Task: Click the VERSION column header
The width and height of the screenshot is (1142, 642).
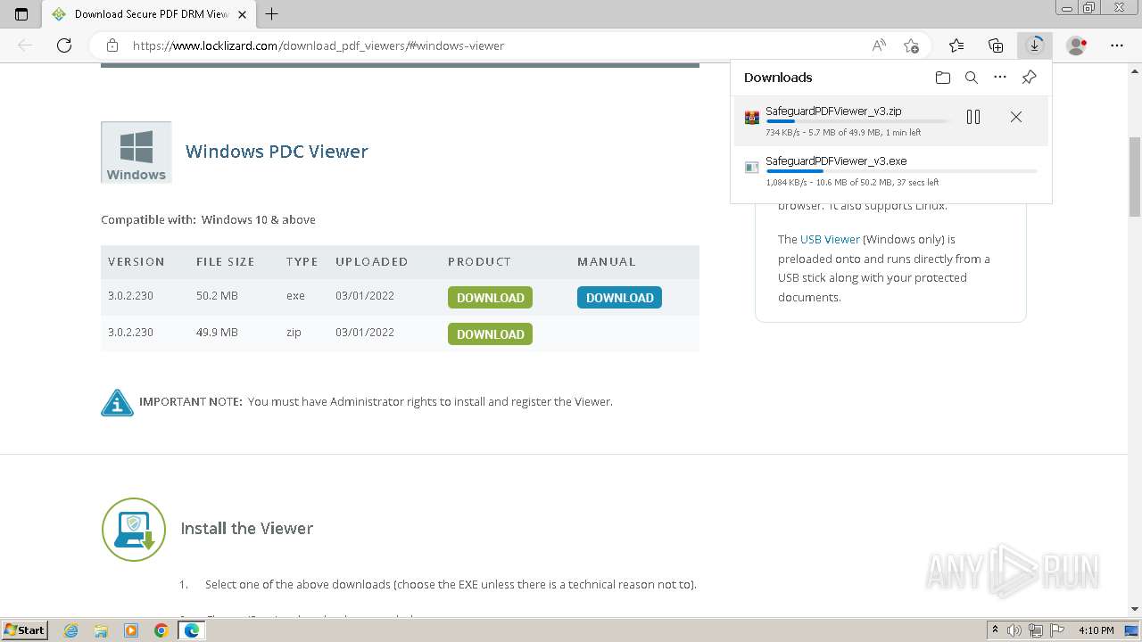Action: click(137, 261)
